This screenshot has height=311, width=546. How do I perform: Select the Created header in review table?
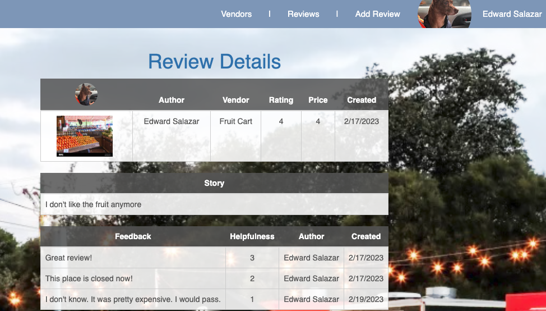(362, 100)
